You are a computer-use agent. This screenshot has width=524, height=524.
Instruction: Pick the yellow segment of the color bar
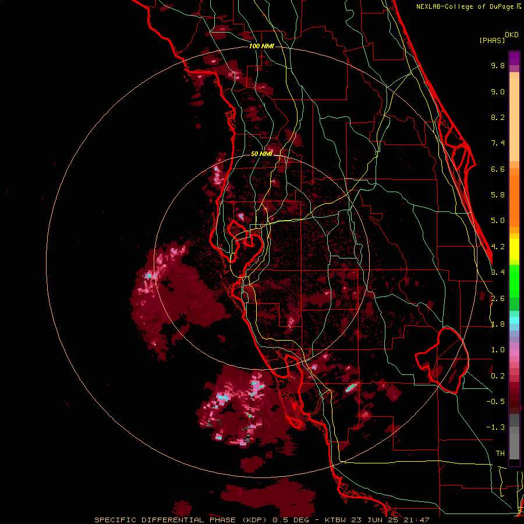(x=514, y=249)
